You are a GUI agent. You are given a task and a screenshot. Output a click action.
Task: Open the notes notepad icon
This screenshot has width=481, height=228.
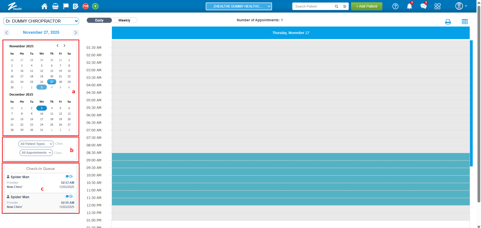pyautogui.click(x=76, y=6)
